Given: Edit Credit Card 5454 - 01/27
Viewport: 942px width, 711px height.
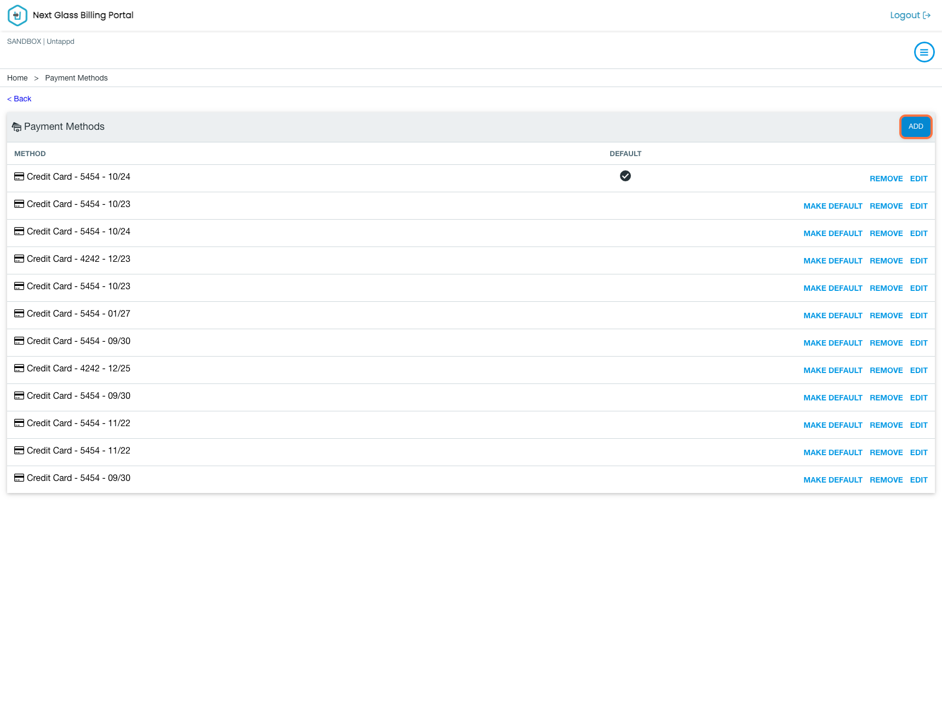Looking at the screenshot, I should 918,316.
